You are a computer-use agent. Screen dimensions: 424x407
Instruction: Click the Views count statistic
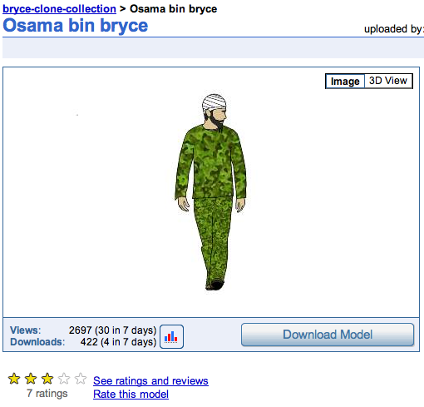point(112,330)
